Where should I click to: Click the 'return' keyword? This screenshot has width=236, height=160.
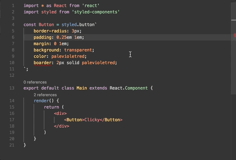pyautogui.click(x=52, y=107)
